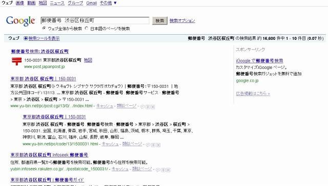The height and width of the screenshot is (186, 328).
Task: Click the スポンサーリンク heading text
Action: click(x=251, y=50)
